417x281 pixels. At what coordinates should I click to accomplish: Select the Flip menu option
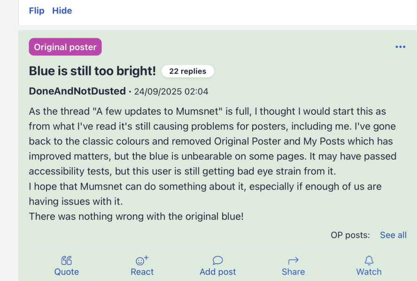[x=37, y=10]
